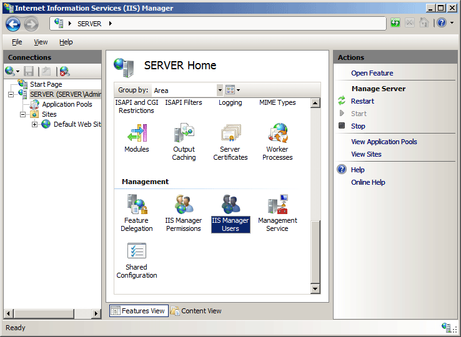
Task: Select Application Pools in tree
Action: pos(67,104)
